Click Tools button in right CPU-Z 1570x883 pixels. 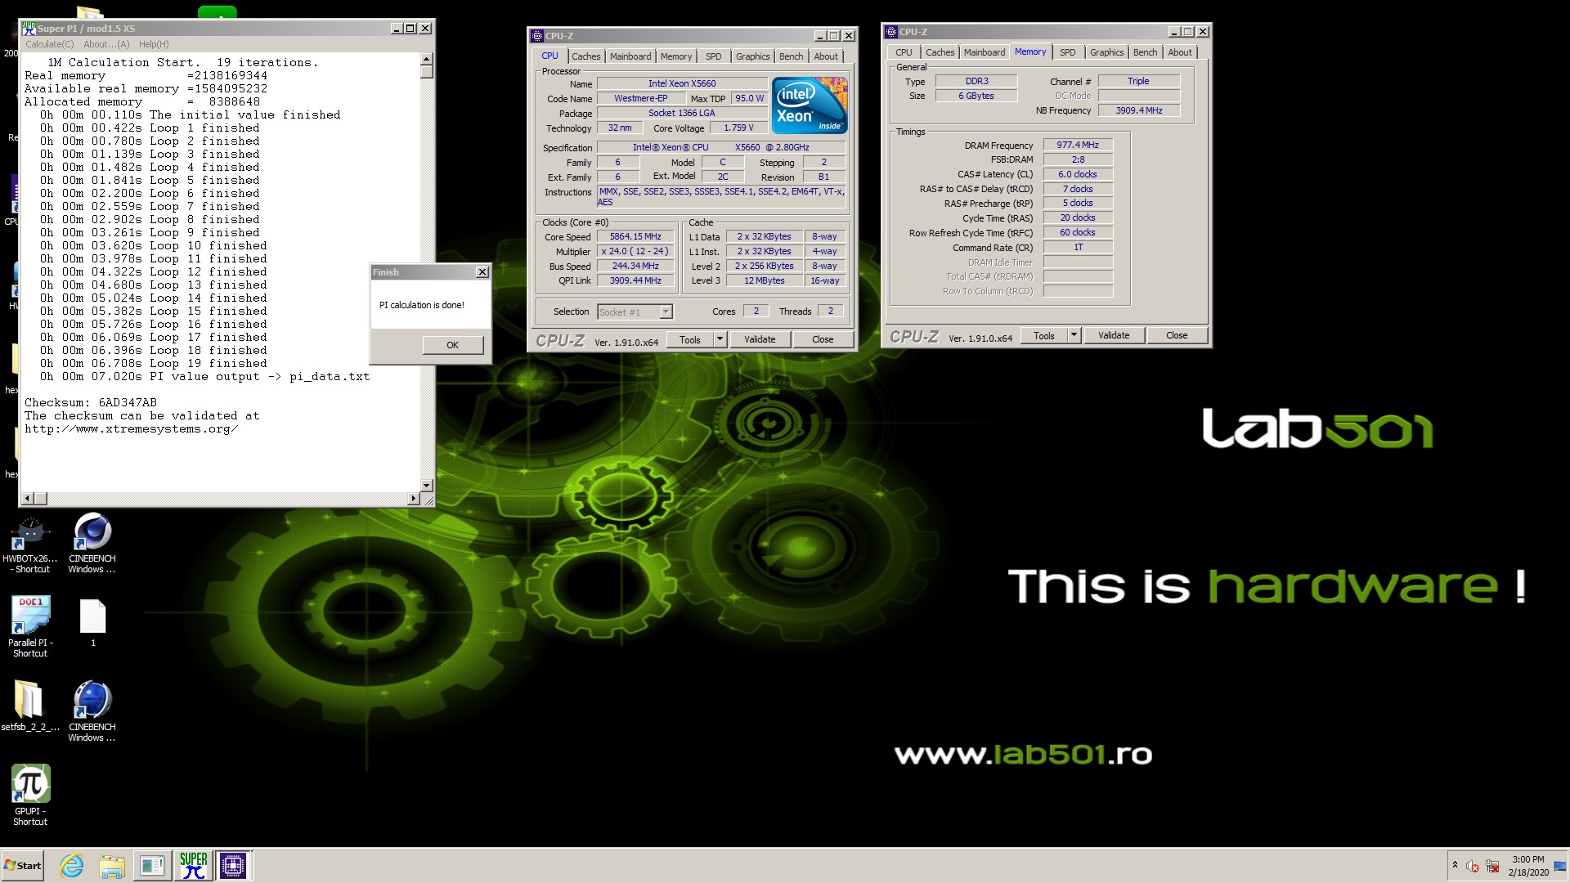[1044, 336]
